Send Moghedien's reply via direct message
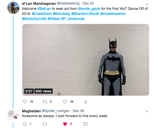 85,124
